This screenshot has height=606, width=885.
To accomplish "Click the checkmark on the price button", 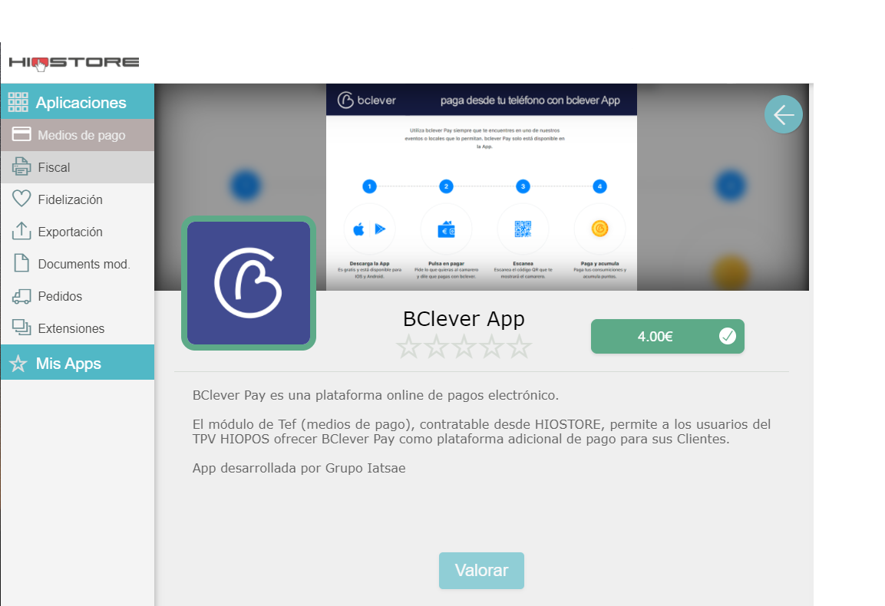I will 727,336.
